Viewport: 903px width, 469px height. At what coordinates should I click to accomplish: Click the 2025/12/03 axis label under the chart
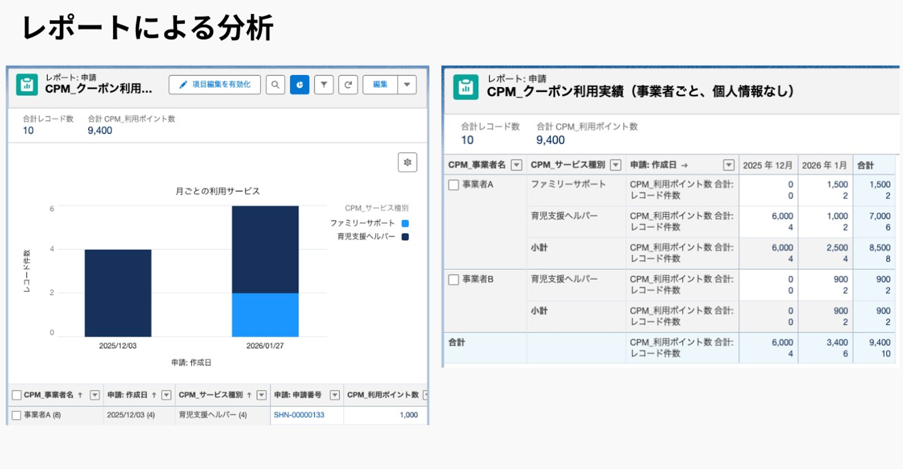(x=118, y=346)
